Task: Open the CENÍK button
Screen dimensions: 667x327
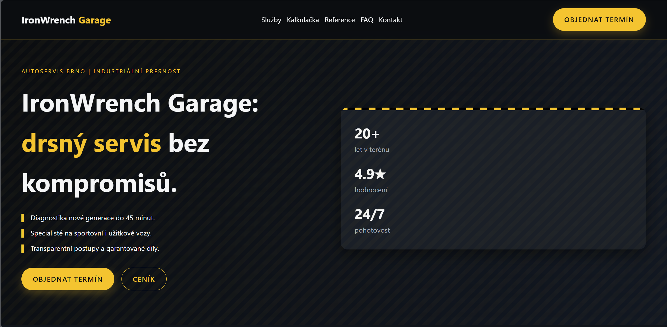Action: click(x=144, y=279)
